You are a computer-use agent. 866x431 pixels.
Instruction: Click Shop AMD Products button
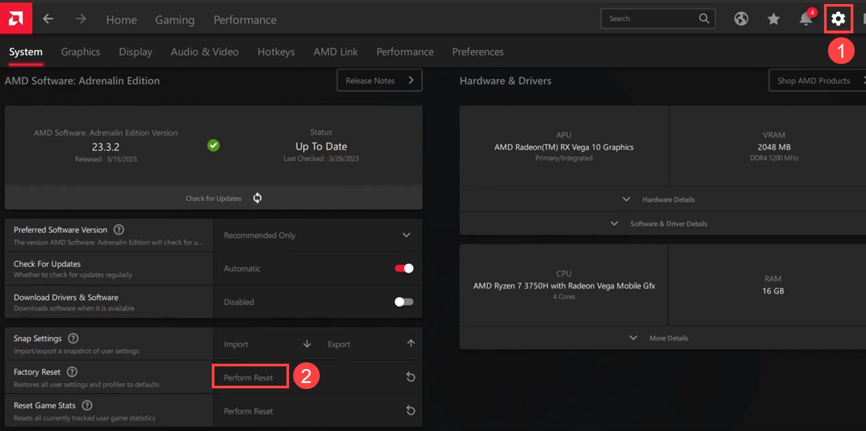[x=818, y=81]
